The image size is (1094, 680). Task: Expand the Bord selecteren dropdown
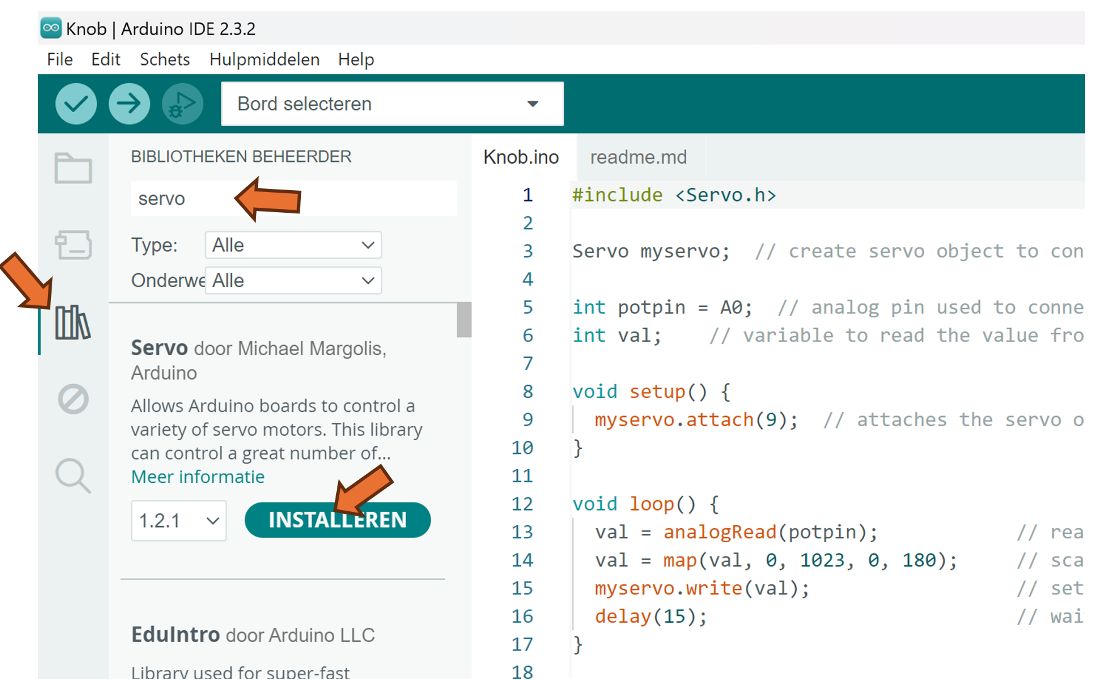392,104
